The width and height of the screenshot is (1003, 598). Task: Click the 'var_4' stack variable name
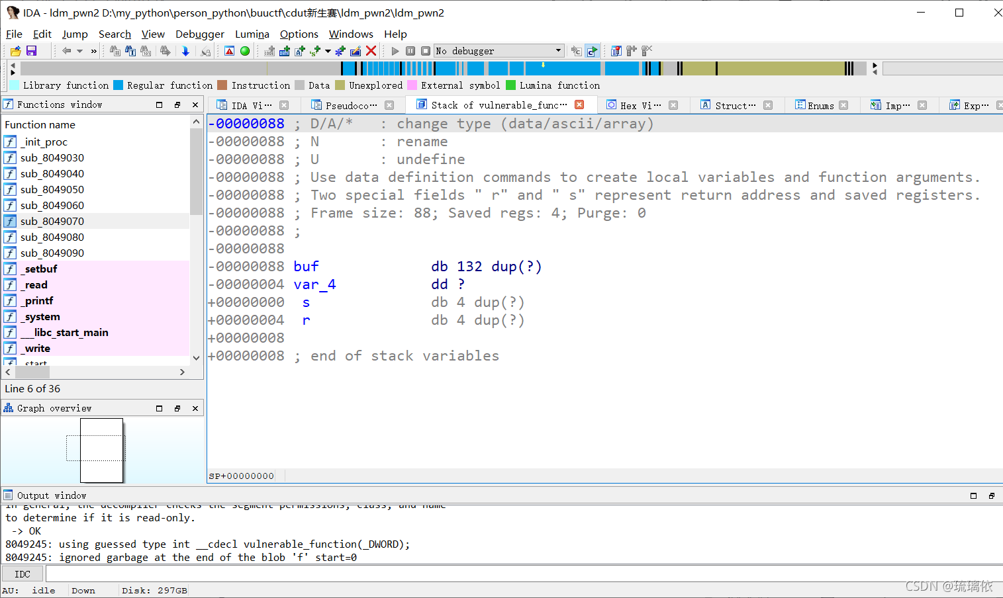click(315, 284)
